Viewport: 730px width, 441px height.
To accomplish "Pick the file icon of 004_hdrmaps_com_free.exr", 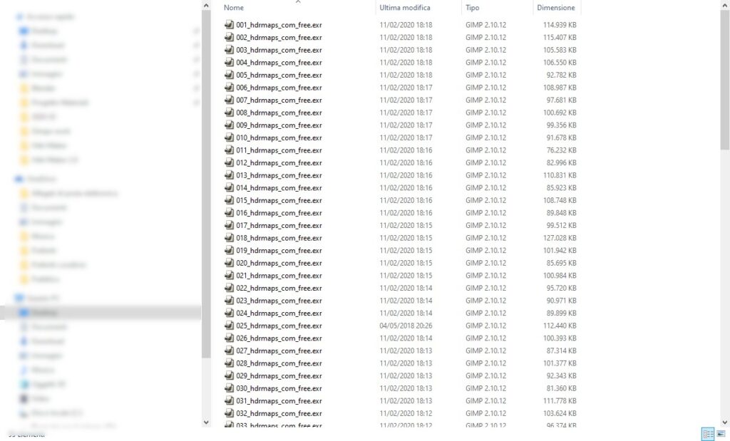I will (x=229, y=62).
